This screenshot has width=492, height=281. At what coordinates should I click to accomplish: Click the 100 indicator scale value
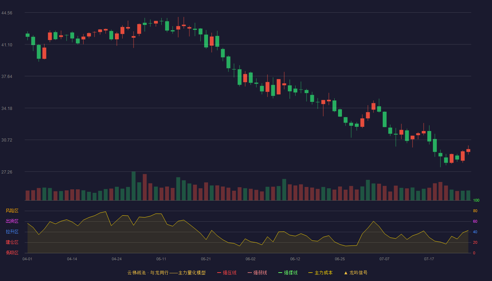[476, 201]
